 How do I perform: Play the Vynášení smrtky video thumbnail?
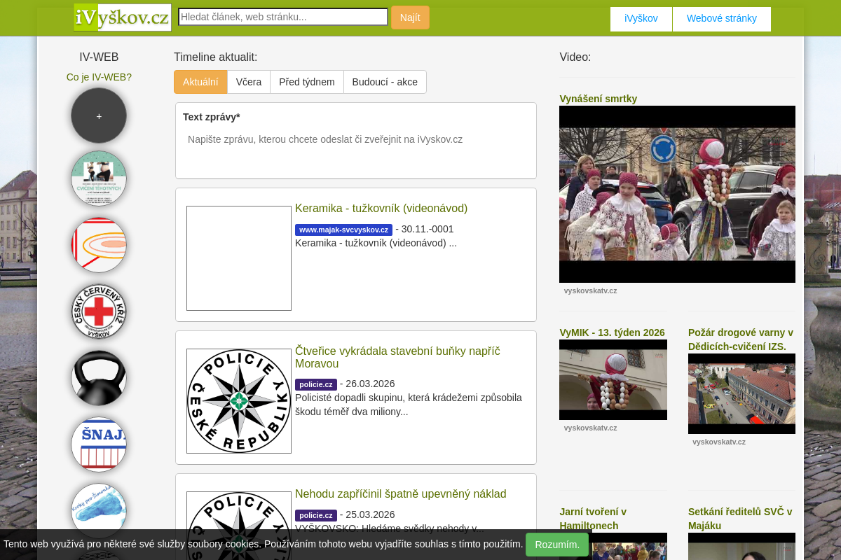[x=677, y=194]
